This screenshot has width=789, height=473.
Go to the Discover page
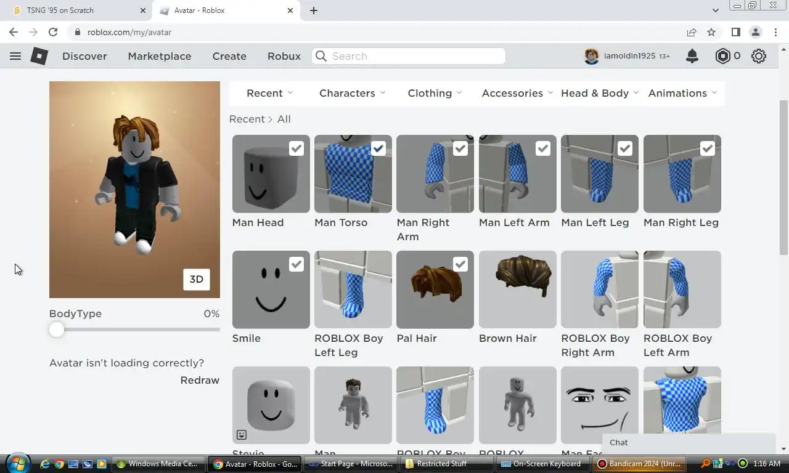84,56
